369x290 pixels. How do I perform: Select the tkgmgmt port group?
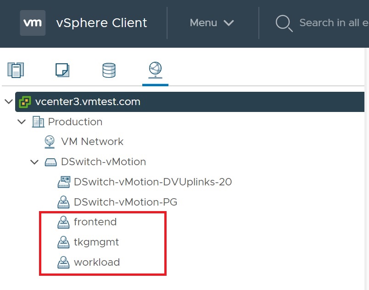click(96, 242)
